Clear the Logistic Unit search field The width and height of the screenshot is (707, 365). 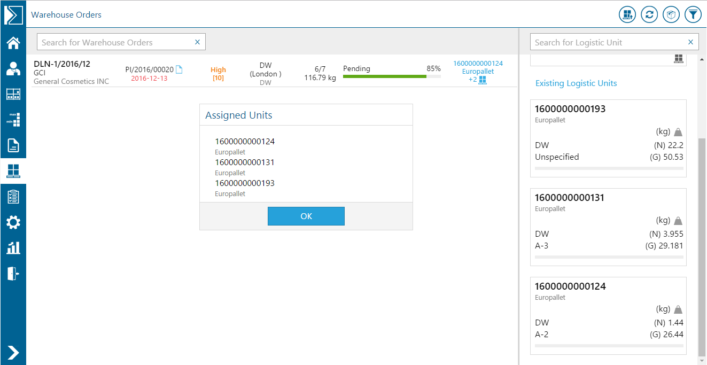[690, 42]
